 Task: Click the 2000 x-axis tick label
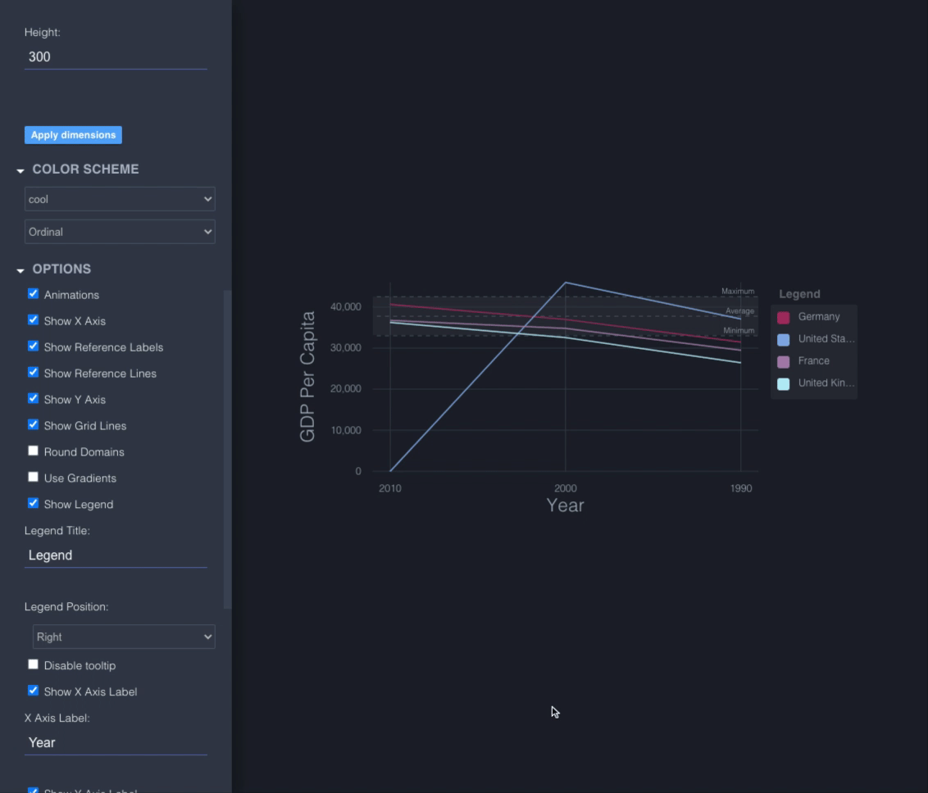click(x=565, y=488)
